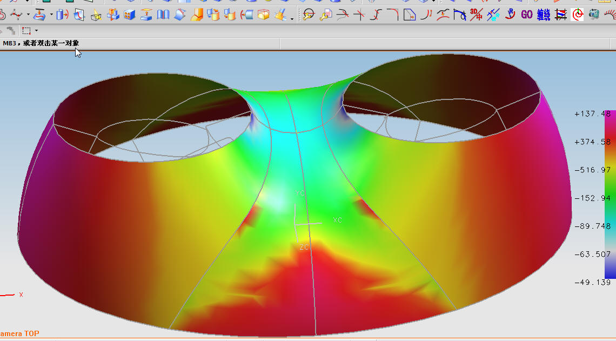Click the wireframe box with yellow plane icon
Screen dimensions: 616x341
96,15
